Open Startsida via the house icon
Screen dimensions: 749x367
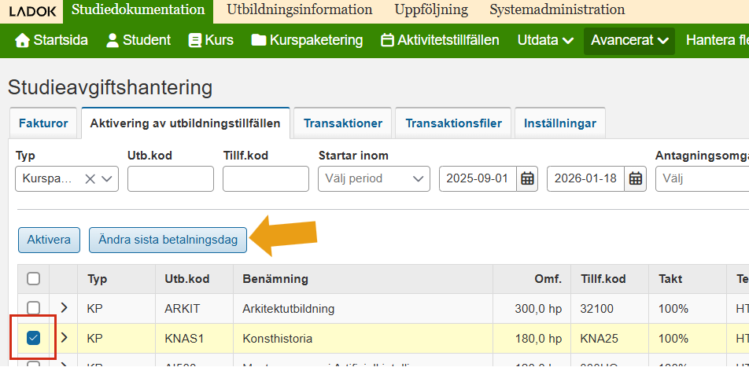coord(22,41)
